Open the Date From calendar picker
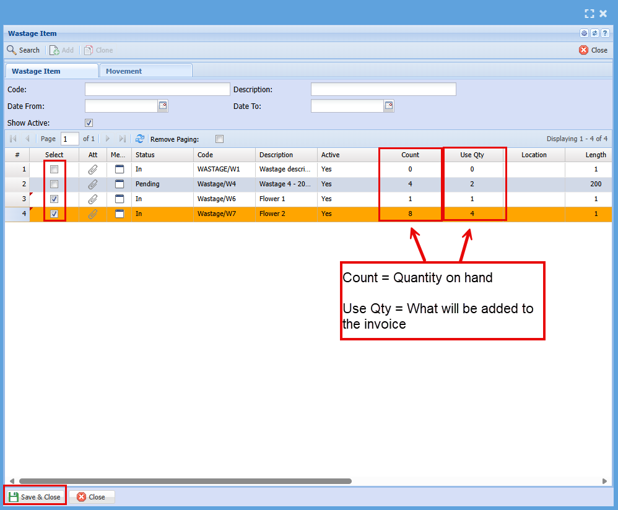The image size is (618, 510). click(x=163, y=106)
